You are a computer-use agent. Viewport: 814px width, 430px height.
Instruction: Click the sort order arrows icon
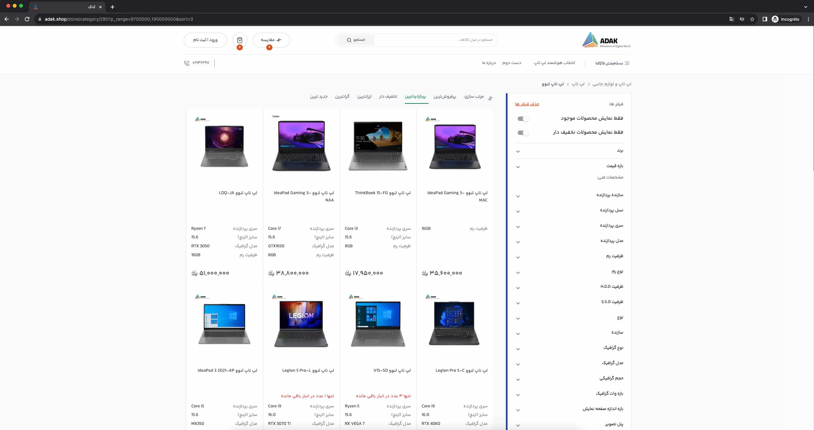point(490,98)
